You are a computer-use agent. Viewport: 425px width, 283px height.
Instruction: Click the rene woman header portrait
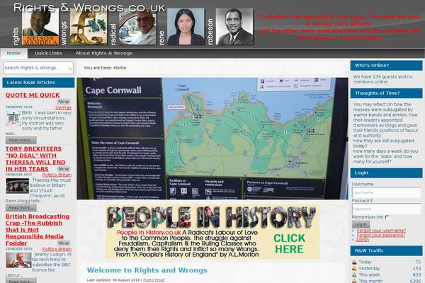coord(186,27)
